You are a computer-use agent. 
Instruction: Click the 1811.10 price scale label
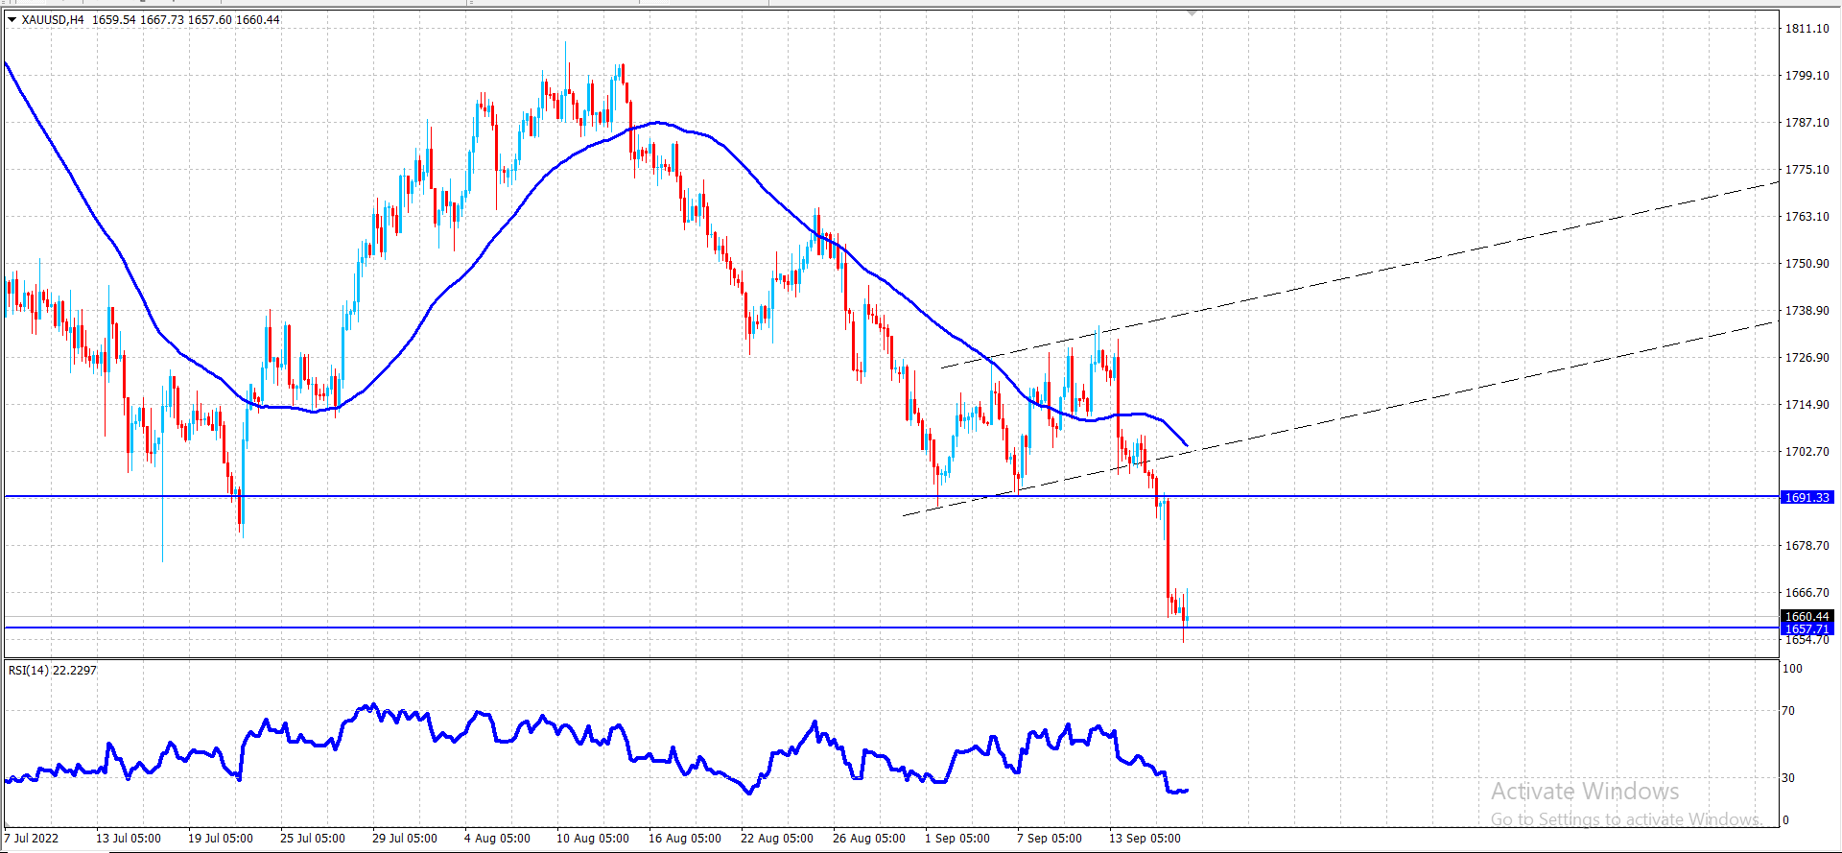pos(1807,29)
